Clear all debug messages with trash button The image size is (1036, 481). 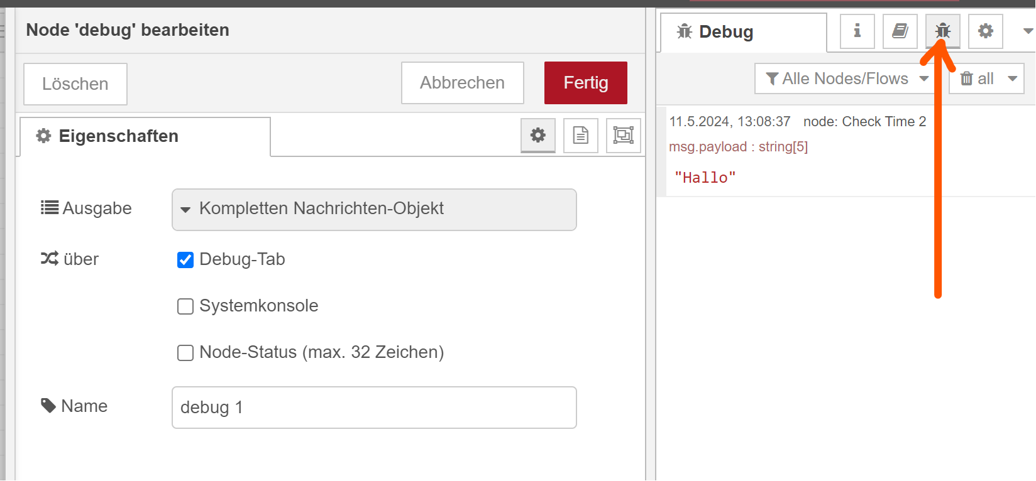[976, 78]
